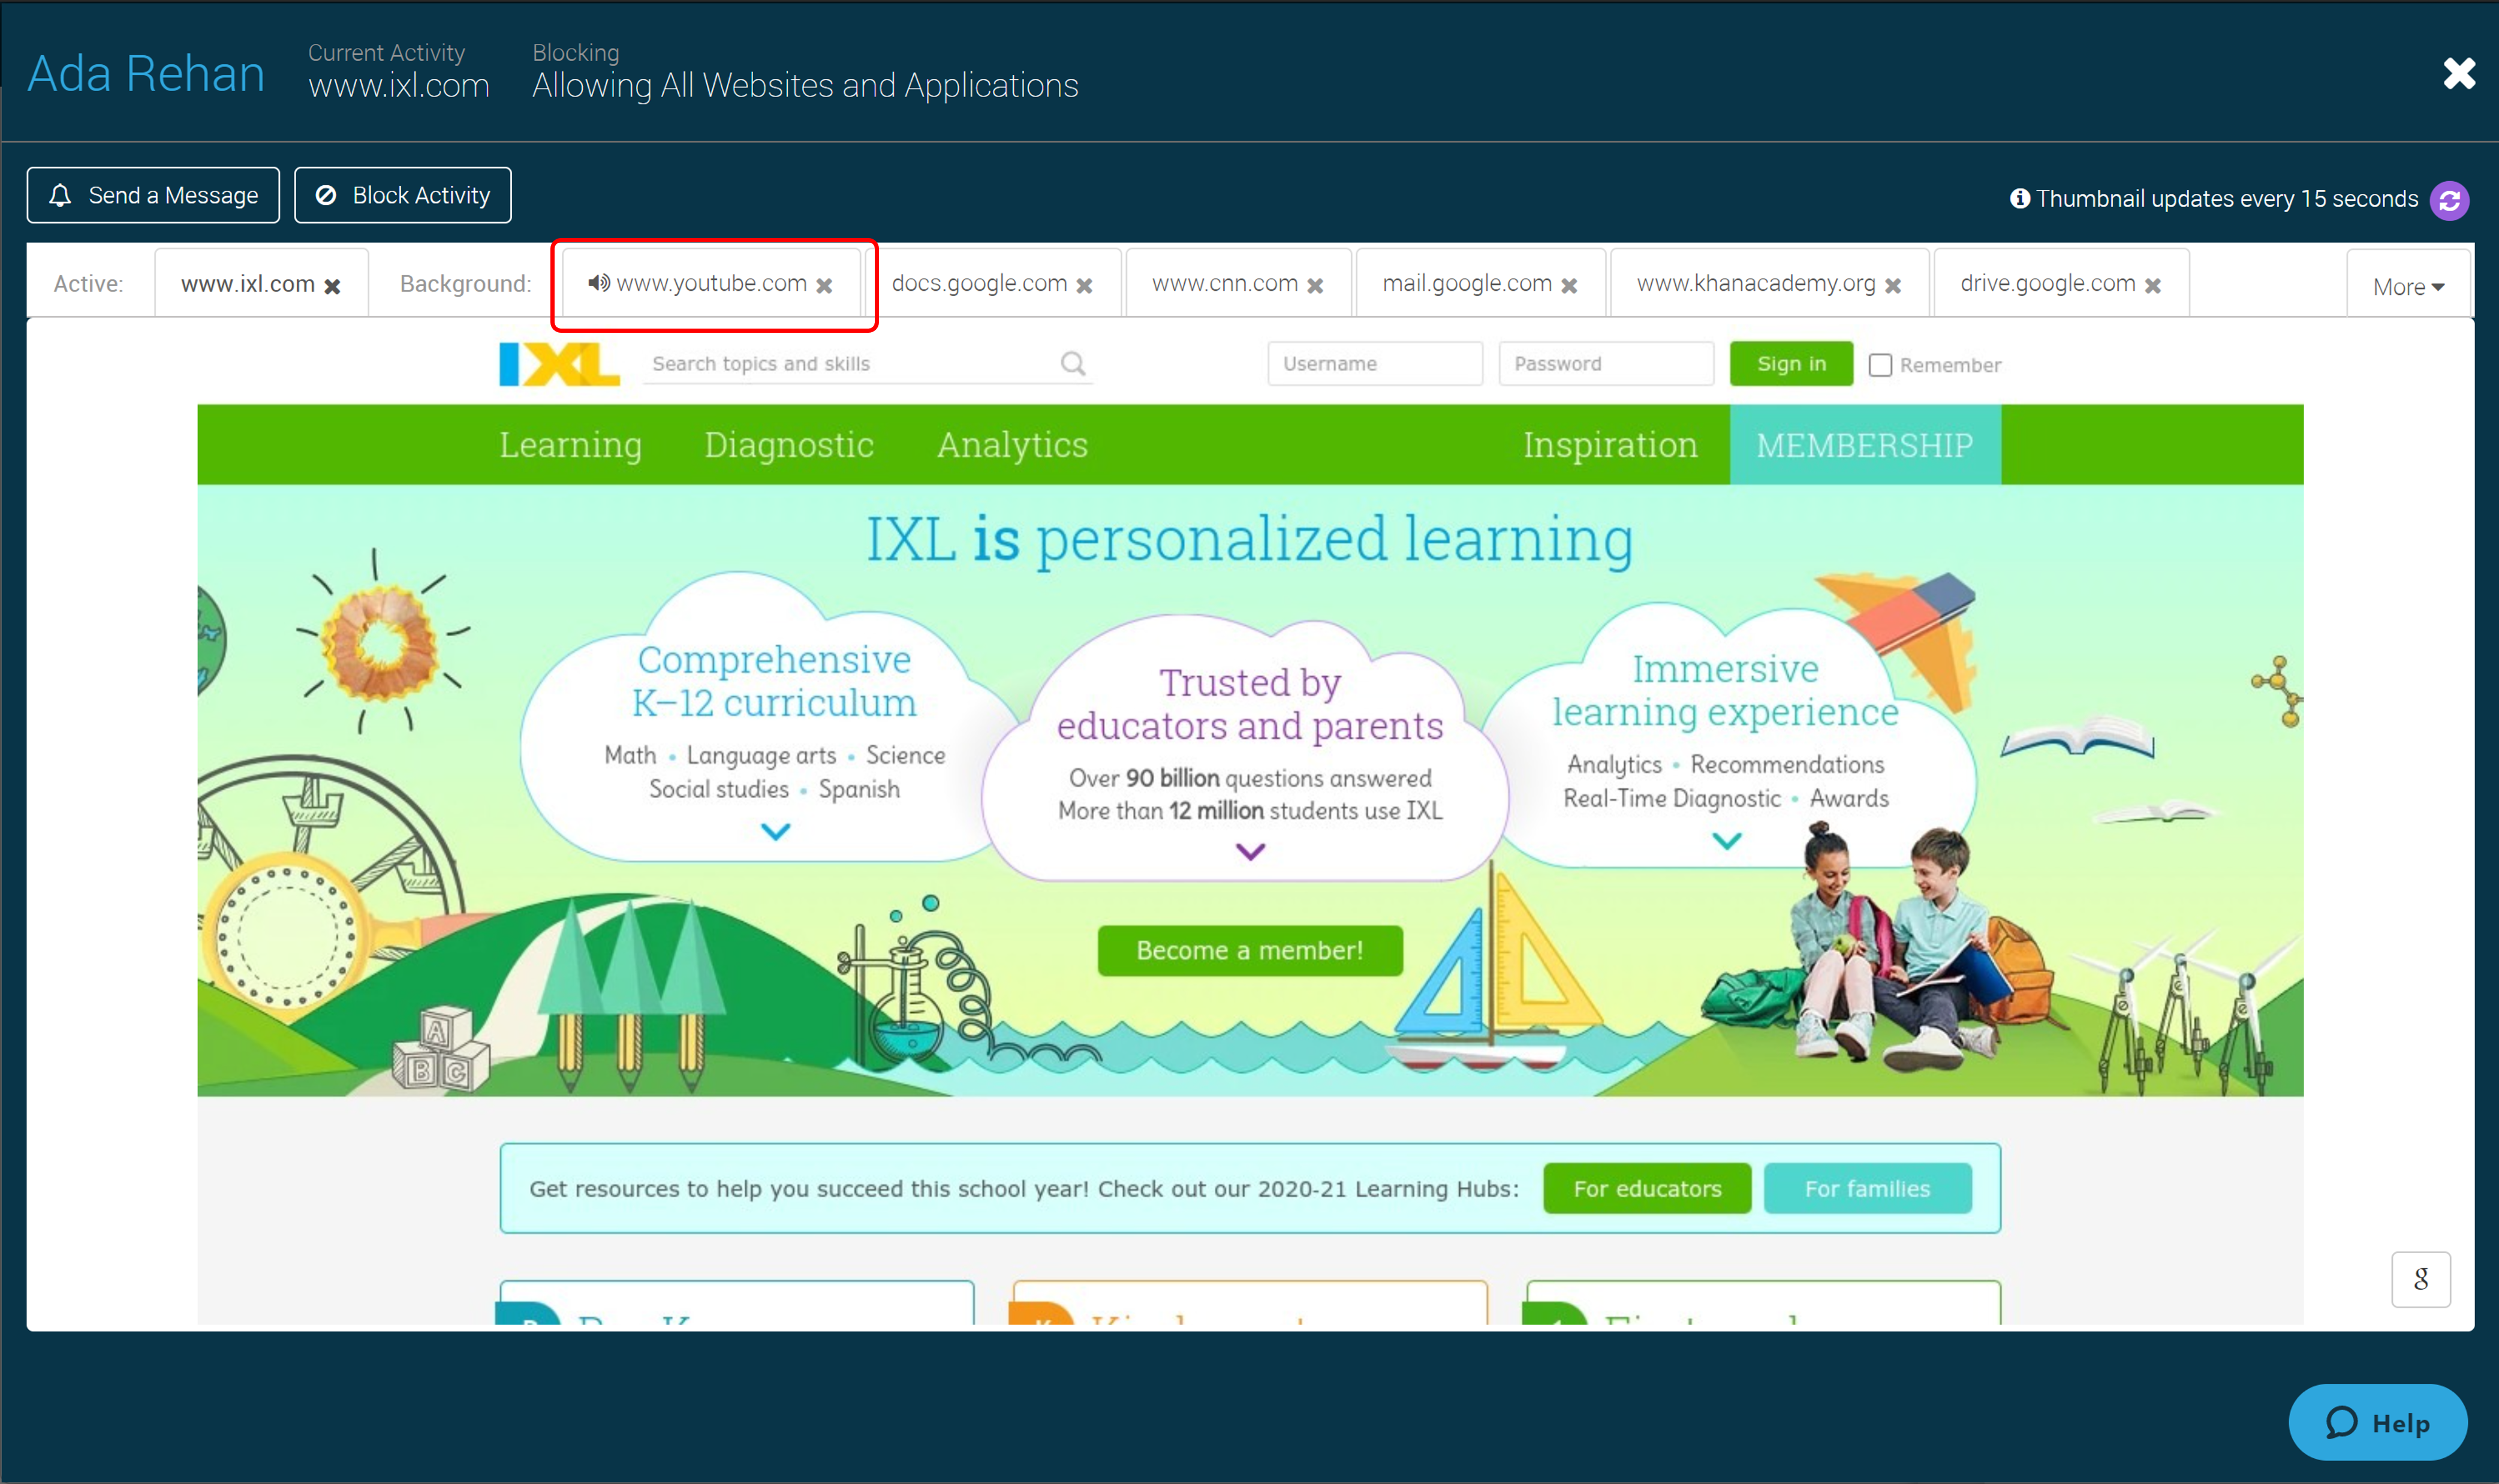The image size is (2499, 1484).
Task: Click the For educators button
Action: pyautogui.click(x=1647, y=1189)
